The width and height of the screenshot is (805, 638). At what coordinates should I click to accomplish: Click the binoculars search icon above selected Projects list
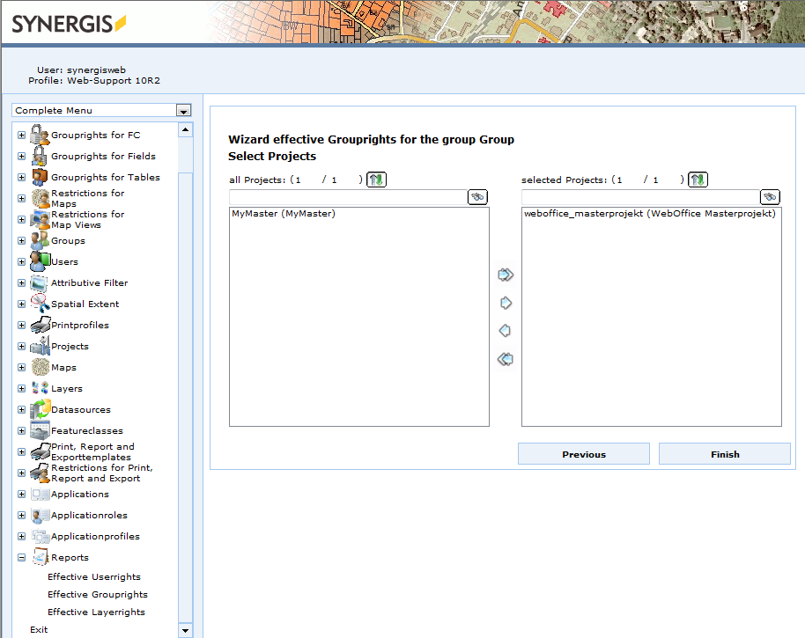coord(770,196)
